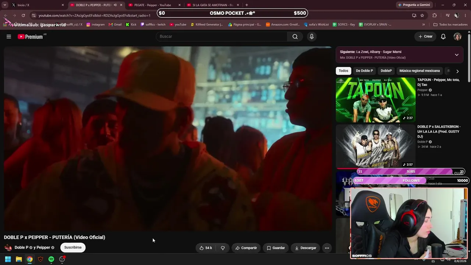Select the De Doble P filter chip
Viewport: 471px width, 265px height.
click(x=364, y=71)
